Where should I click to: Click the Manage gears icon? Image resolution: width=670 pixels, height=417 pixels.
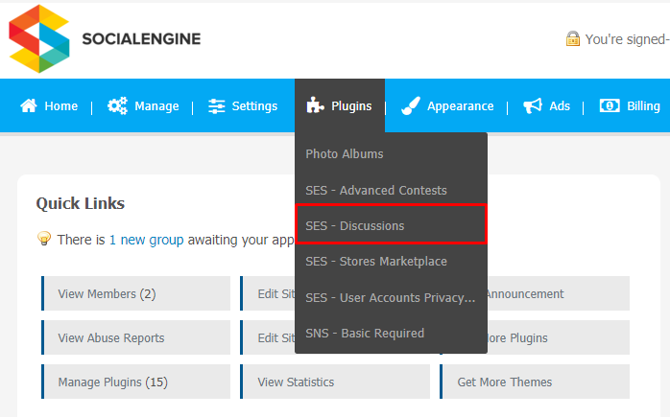click(117, 105)
